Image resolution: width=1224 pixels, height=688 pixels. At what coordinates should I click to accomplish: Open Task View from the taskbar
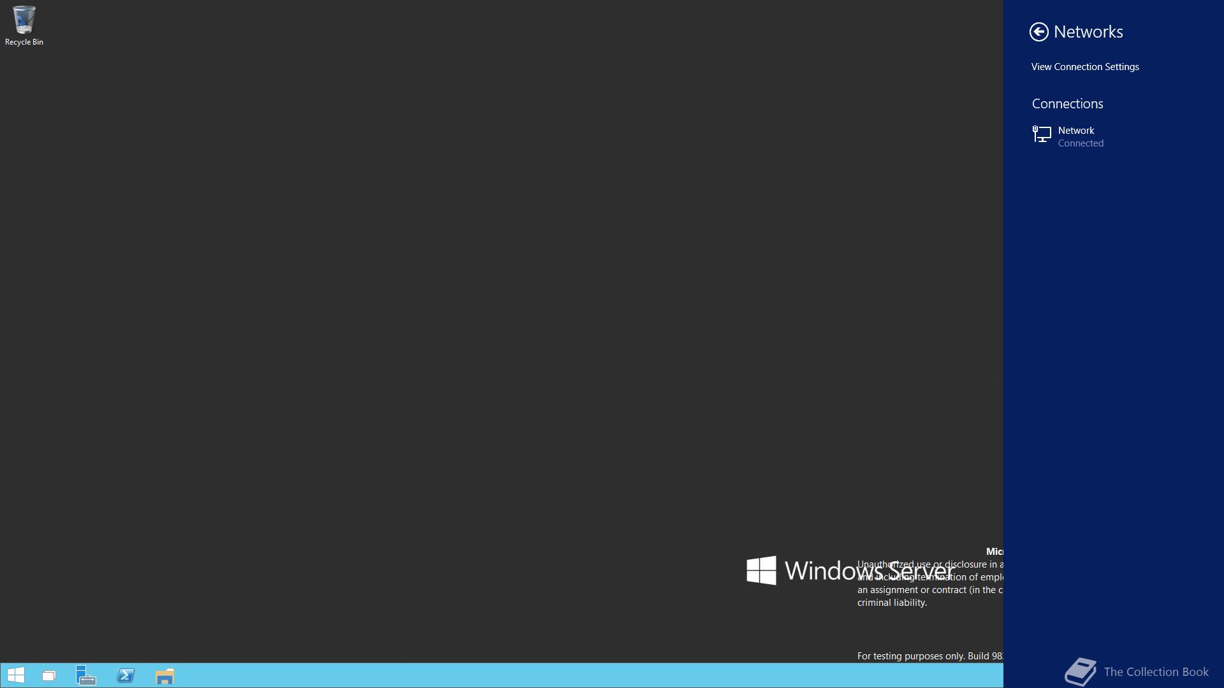pyautogui.click(x=49, y=676)
